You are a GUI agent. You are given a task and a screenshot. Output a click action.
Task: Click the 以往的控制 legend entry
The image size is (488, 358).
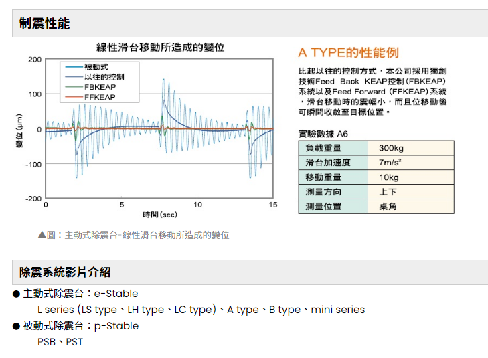click(x=104, y=77)
